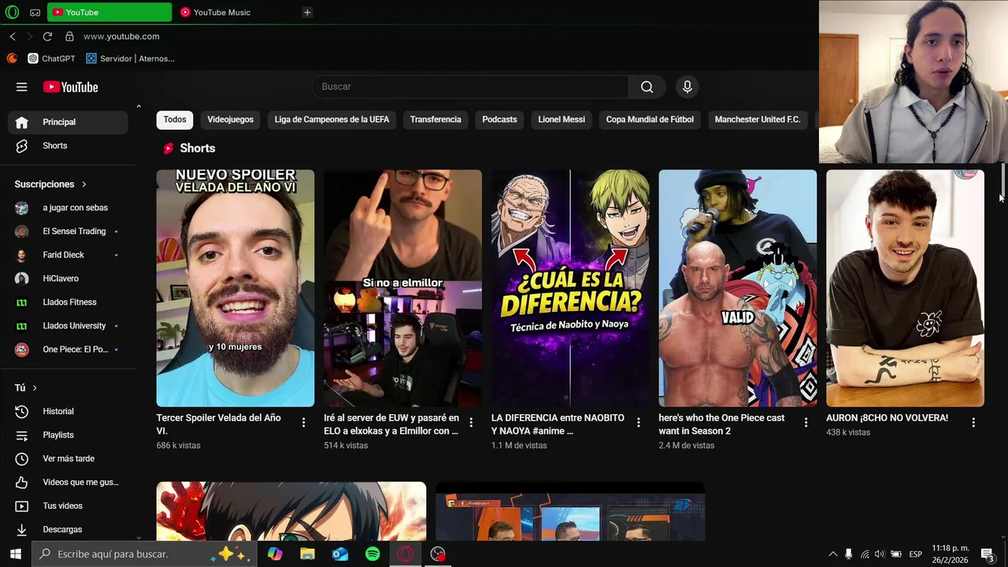Open HiClavero channel

pos(68,279)
